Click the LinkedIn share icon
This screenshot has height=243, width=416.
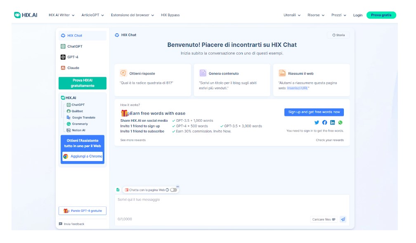pyautogui.click(x=333, y=123)
